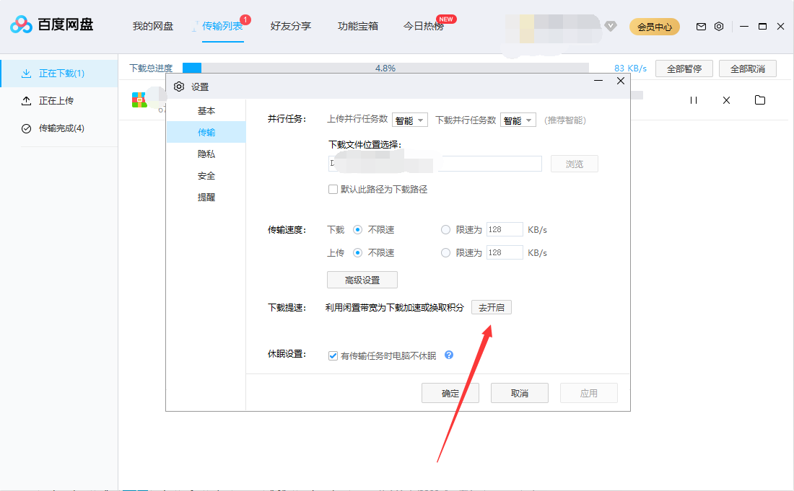Pause the download with the pause icon
Screen dimensions: 794x491
pyautogui.click(x=694, y=100)
